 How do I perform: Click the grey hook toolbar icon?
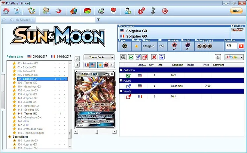click(x=153, y=11)
